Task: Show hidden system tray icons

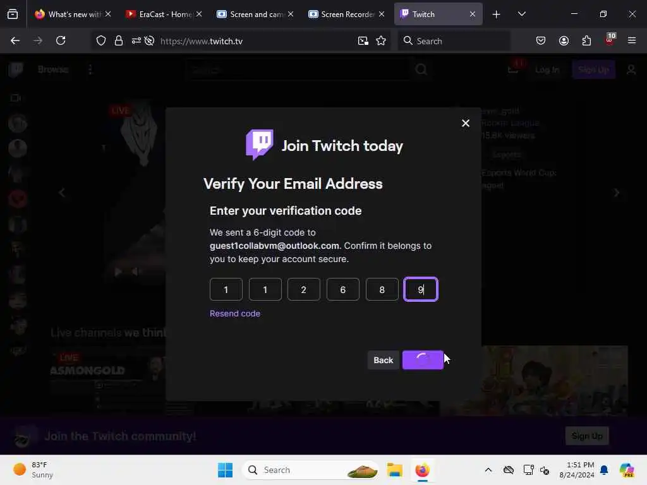Action: [488, 470]
